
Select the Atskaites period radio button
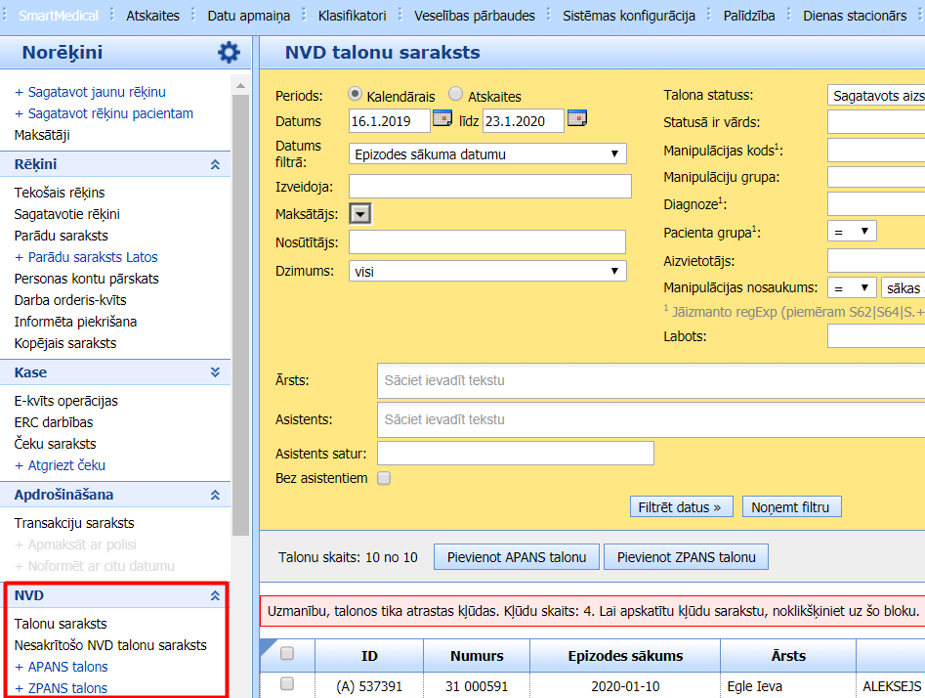[456, 95]
